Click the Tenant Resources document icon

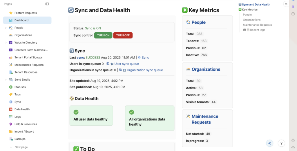(x=11, y=72)
